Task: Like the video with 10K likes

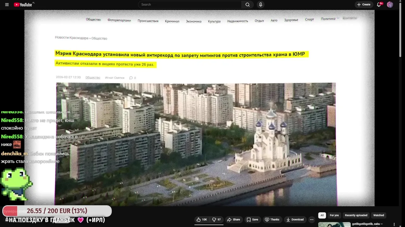Action: coord(202,219)
